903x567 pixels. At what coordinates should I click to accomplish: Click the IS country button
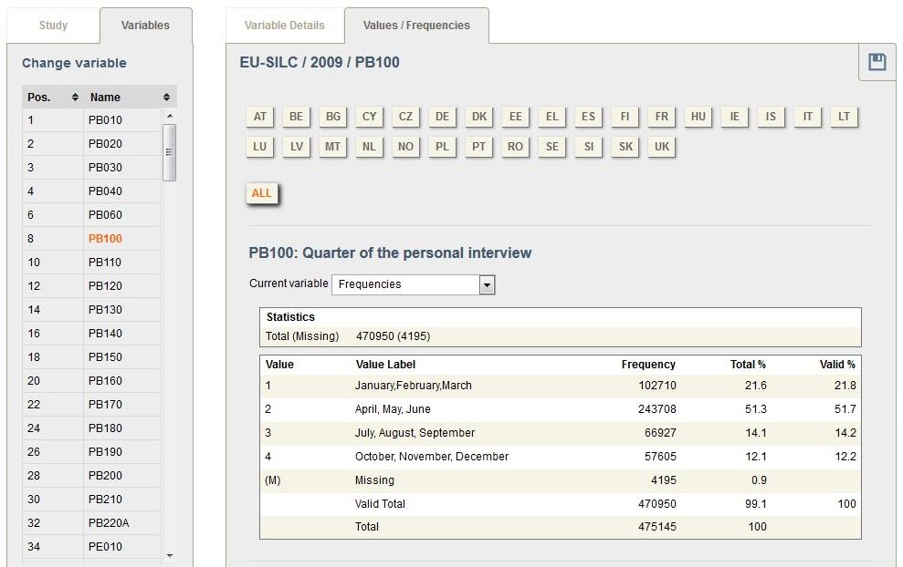pyautogui.click(x=771, y=116)
